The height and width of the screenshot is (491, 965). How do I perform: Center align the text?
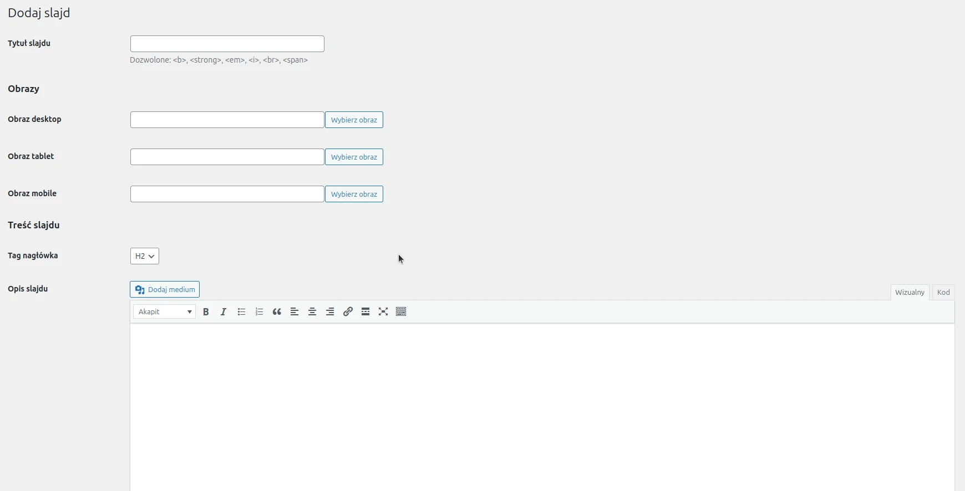click(x=312, y=312)
